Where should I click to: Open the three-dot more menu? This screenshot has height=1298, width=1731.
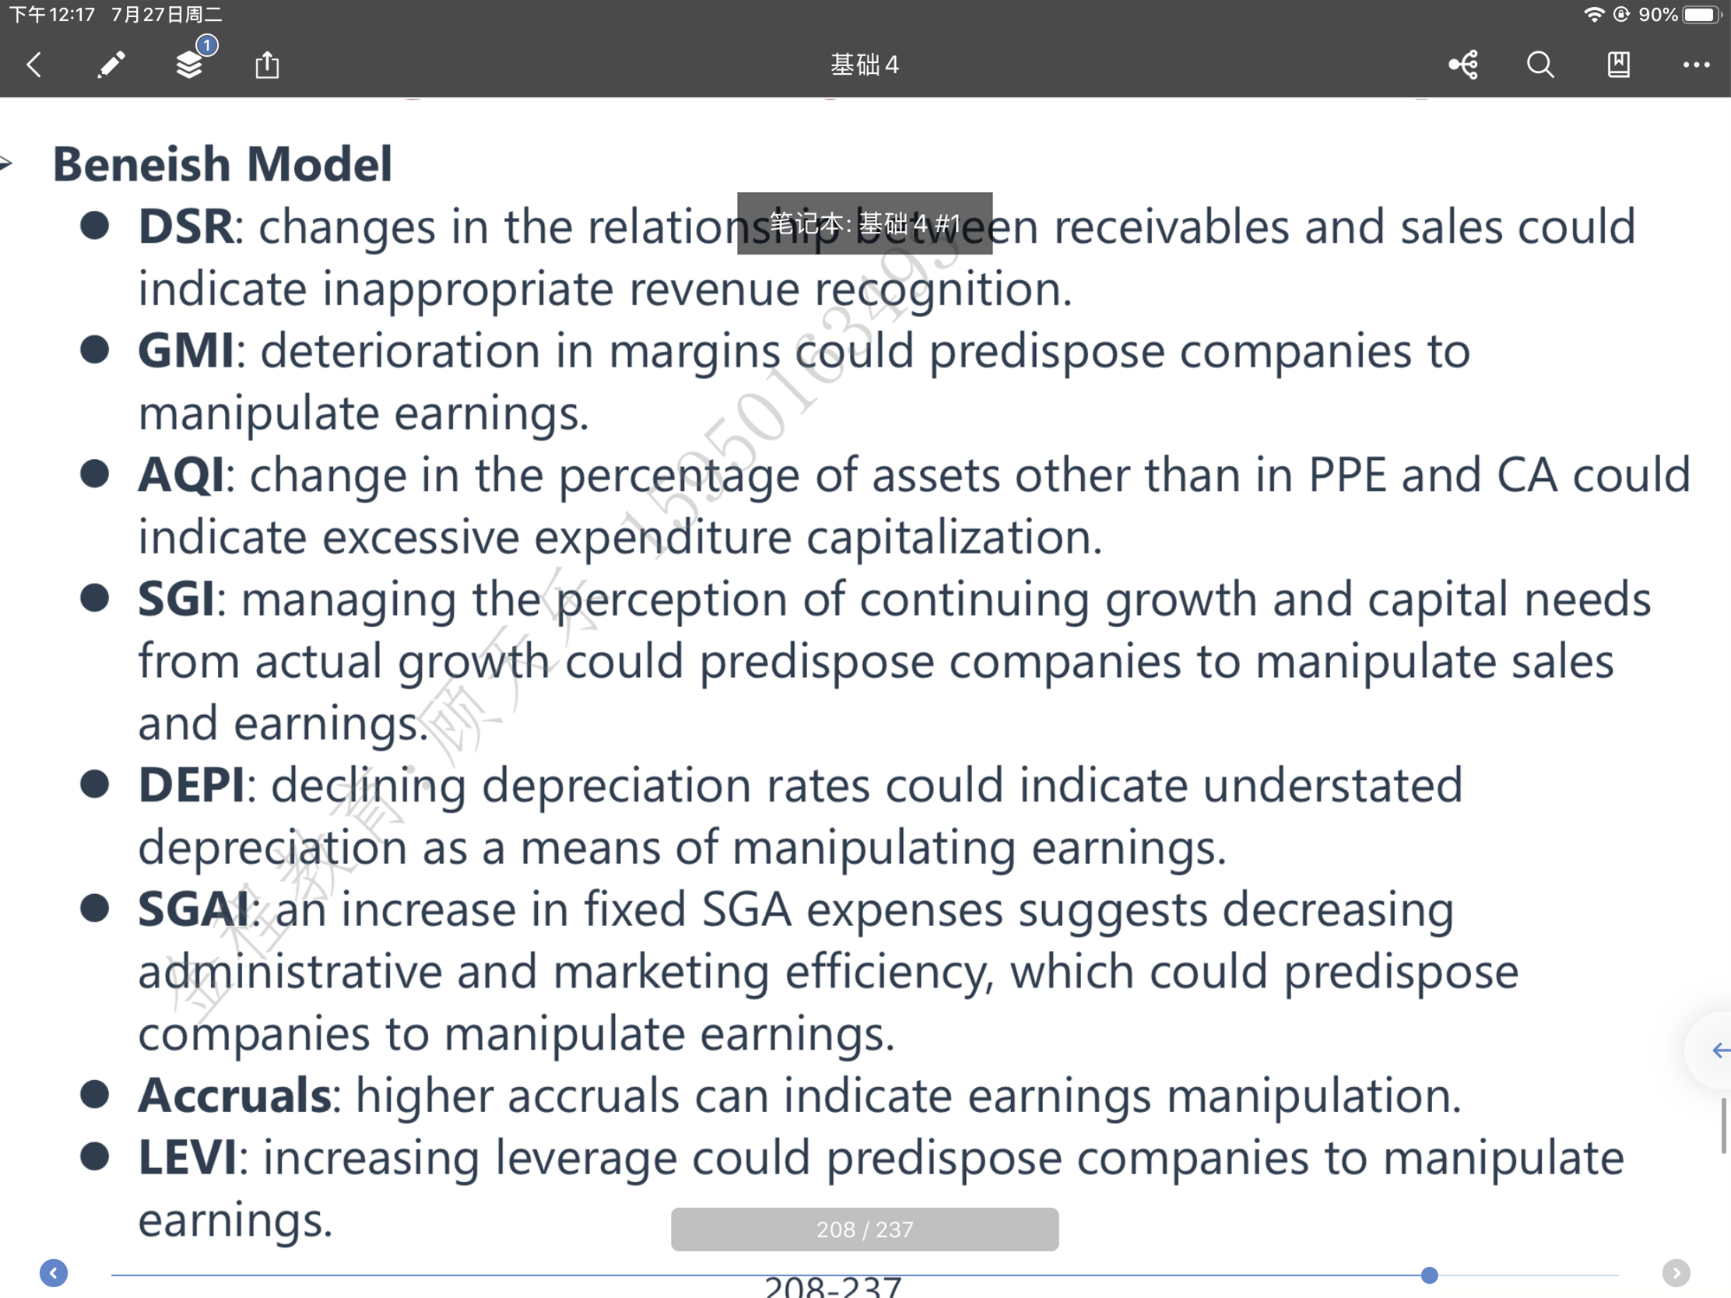(x=1696, y=64)
